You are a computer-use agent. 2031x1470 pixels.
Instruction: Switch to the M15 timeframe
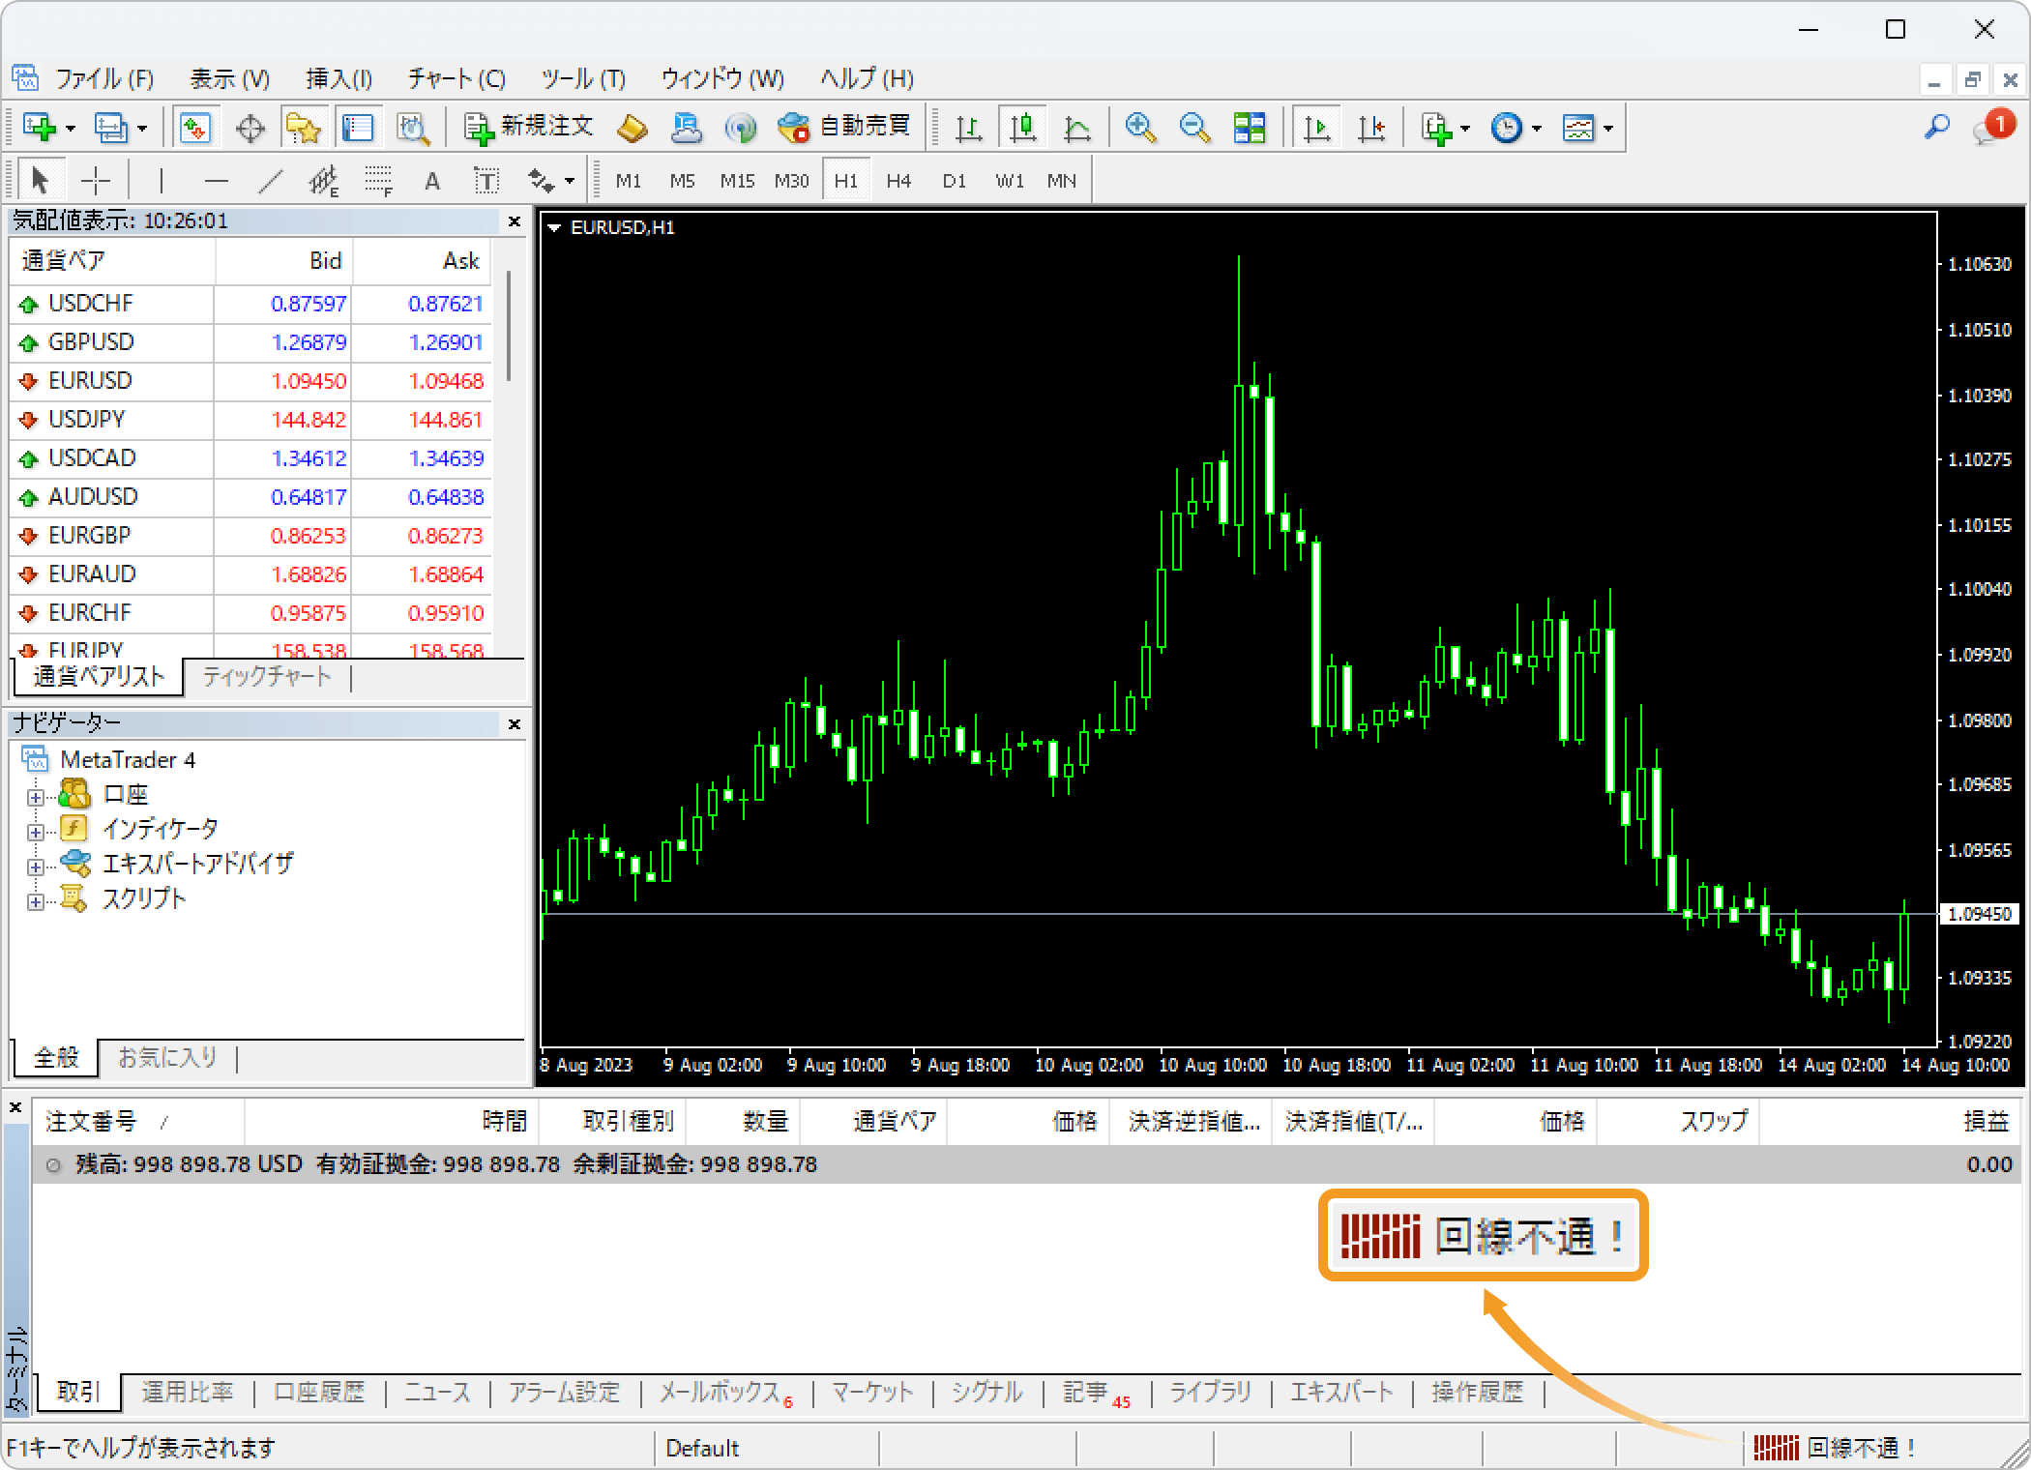click(737, 181)
